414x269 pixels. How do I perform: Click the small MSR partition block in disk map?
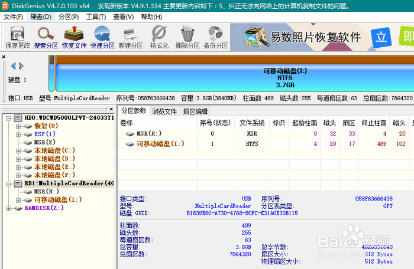[x=51, y=74]
